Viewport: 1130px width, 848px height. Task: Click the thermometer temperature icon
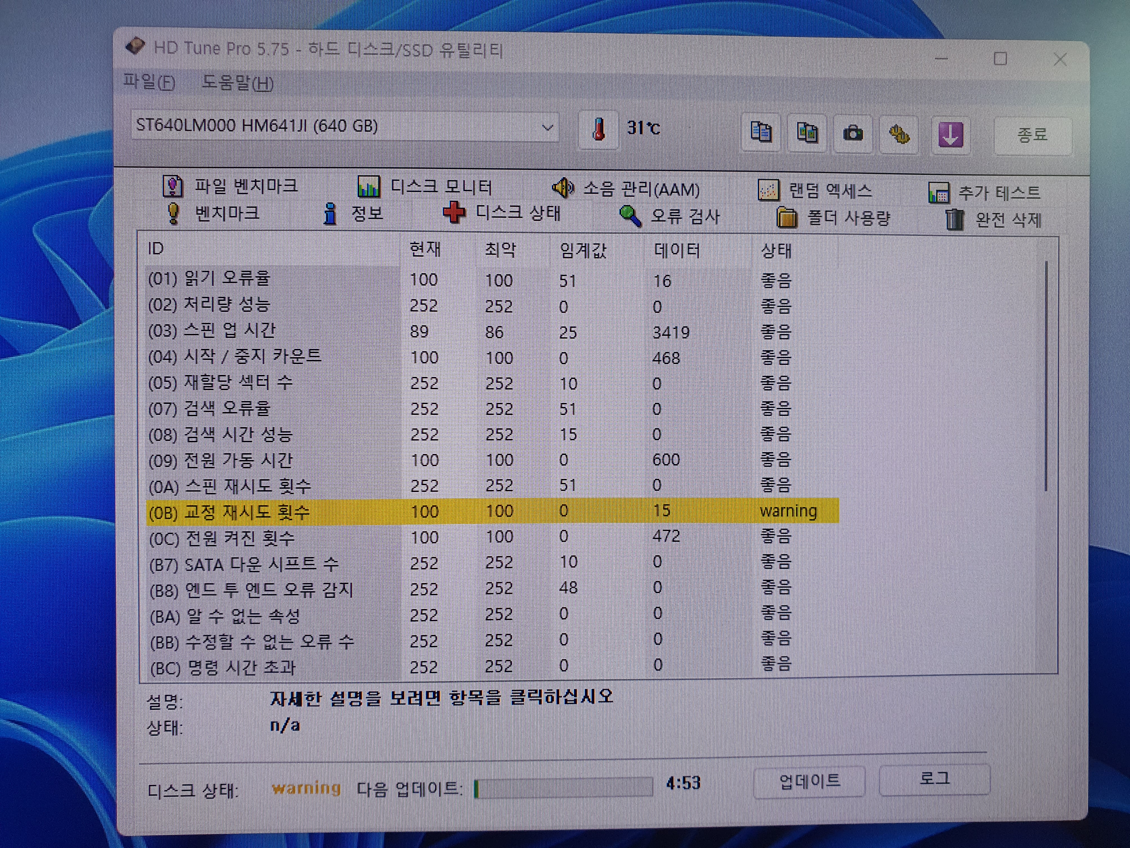(x=599, y=130)
